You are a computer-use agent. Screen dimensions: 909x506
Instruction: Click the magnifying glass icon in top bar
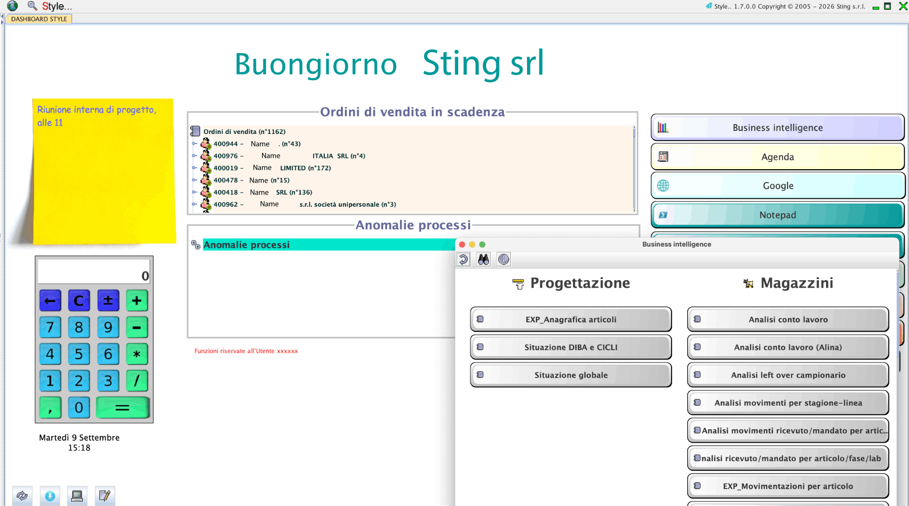[32, 6]
